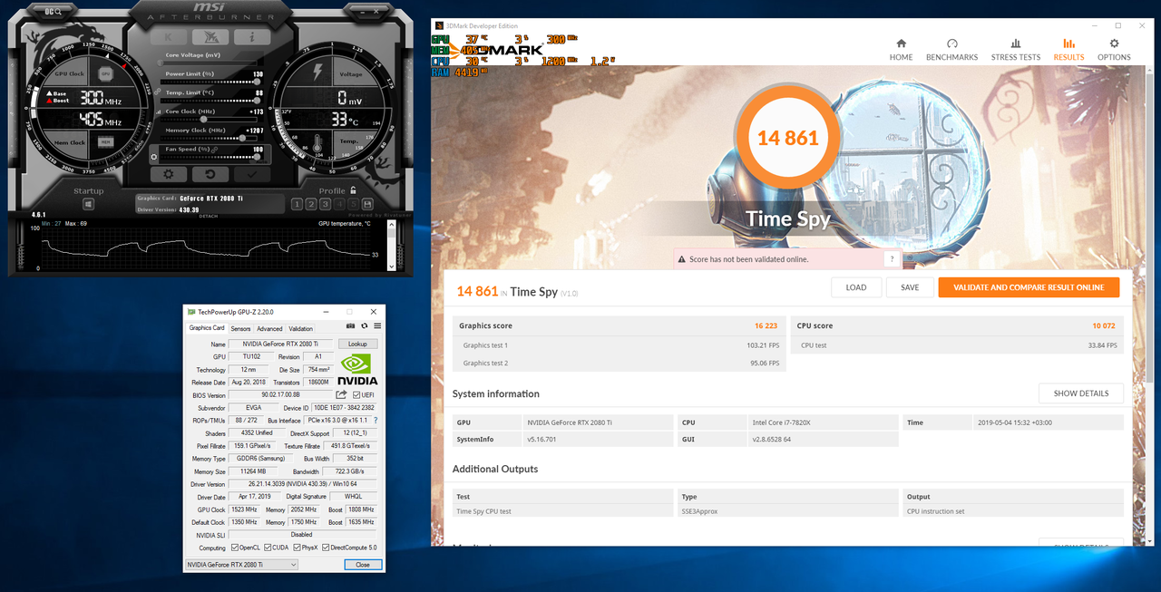
Task: Adjust the Temp. Limit slider
Action: (x=209, y=100)
